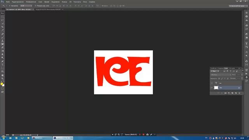The width and height of the screenshot is (249, 140).
Task: Toggle adjustment layer filter in Layers panel
Action: (227, 71)
